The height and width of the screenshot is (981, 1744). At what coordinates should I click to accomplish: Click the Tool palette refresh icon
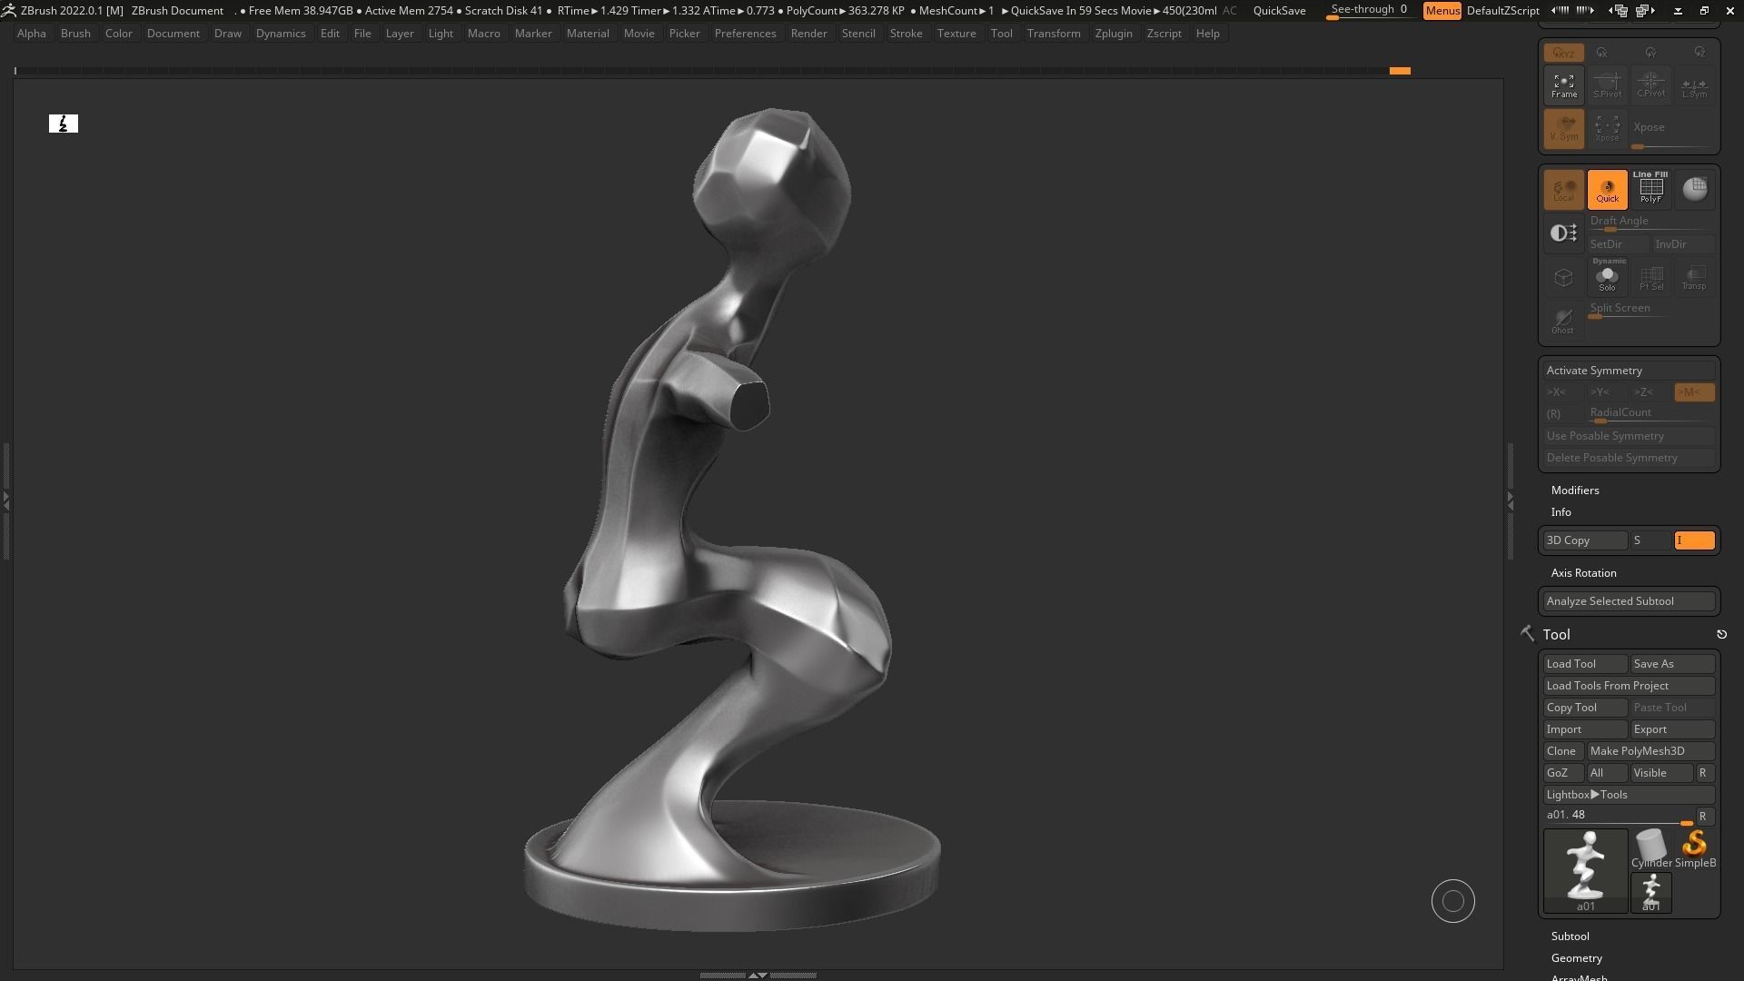point(1721,635)
